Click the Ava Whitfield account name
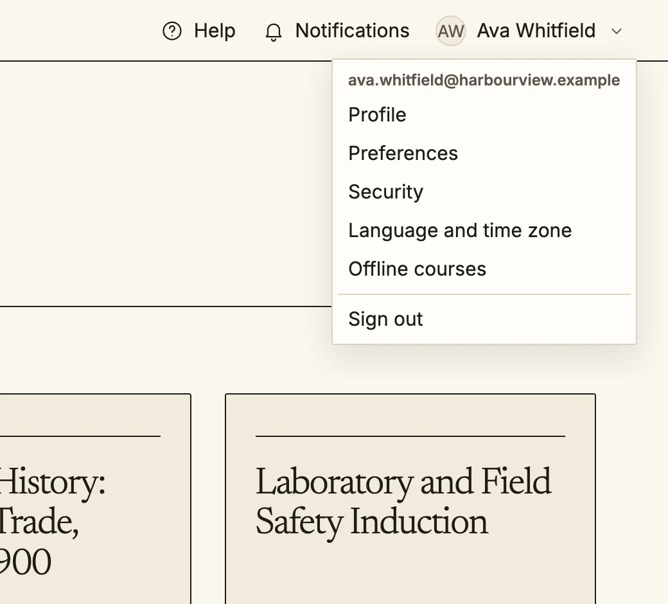 coord(536,31)
